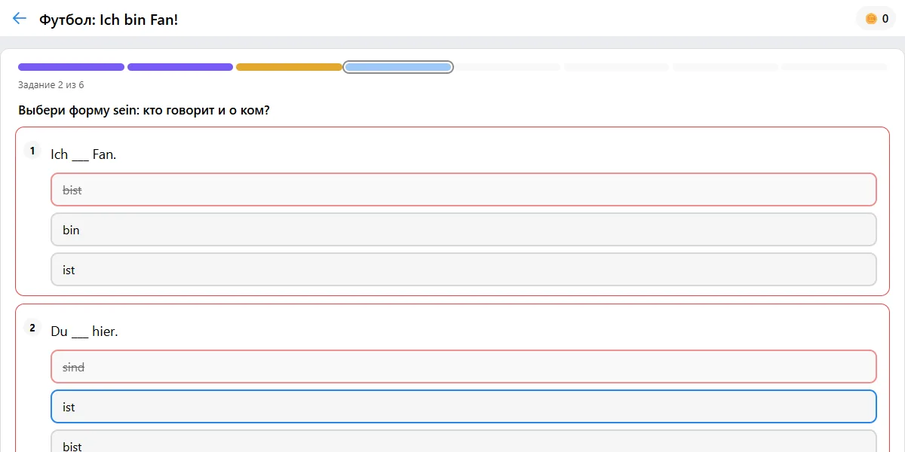The width and height of the screenshot is (905, 452).
Task: Go to the last progress segment
Action: 834,67
